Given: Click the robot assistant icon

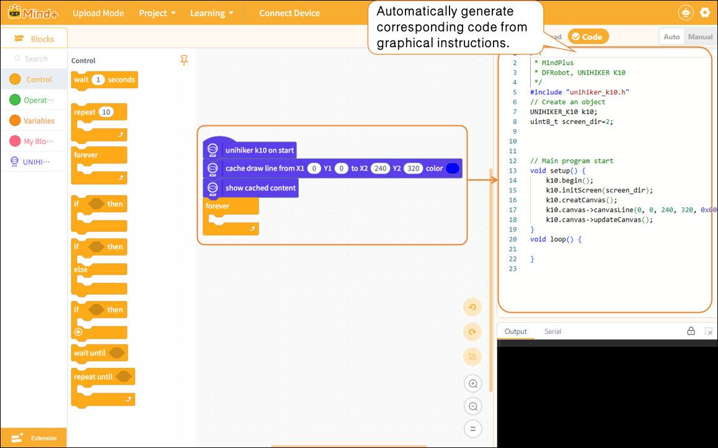Looking at the screenshot, I should (686, 12).
